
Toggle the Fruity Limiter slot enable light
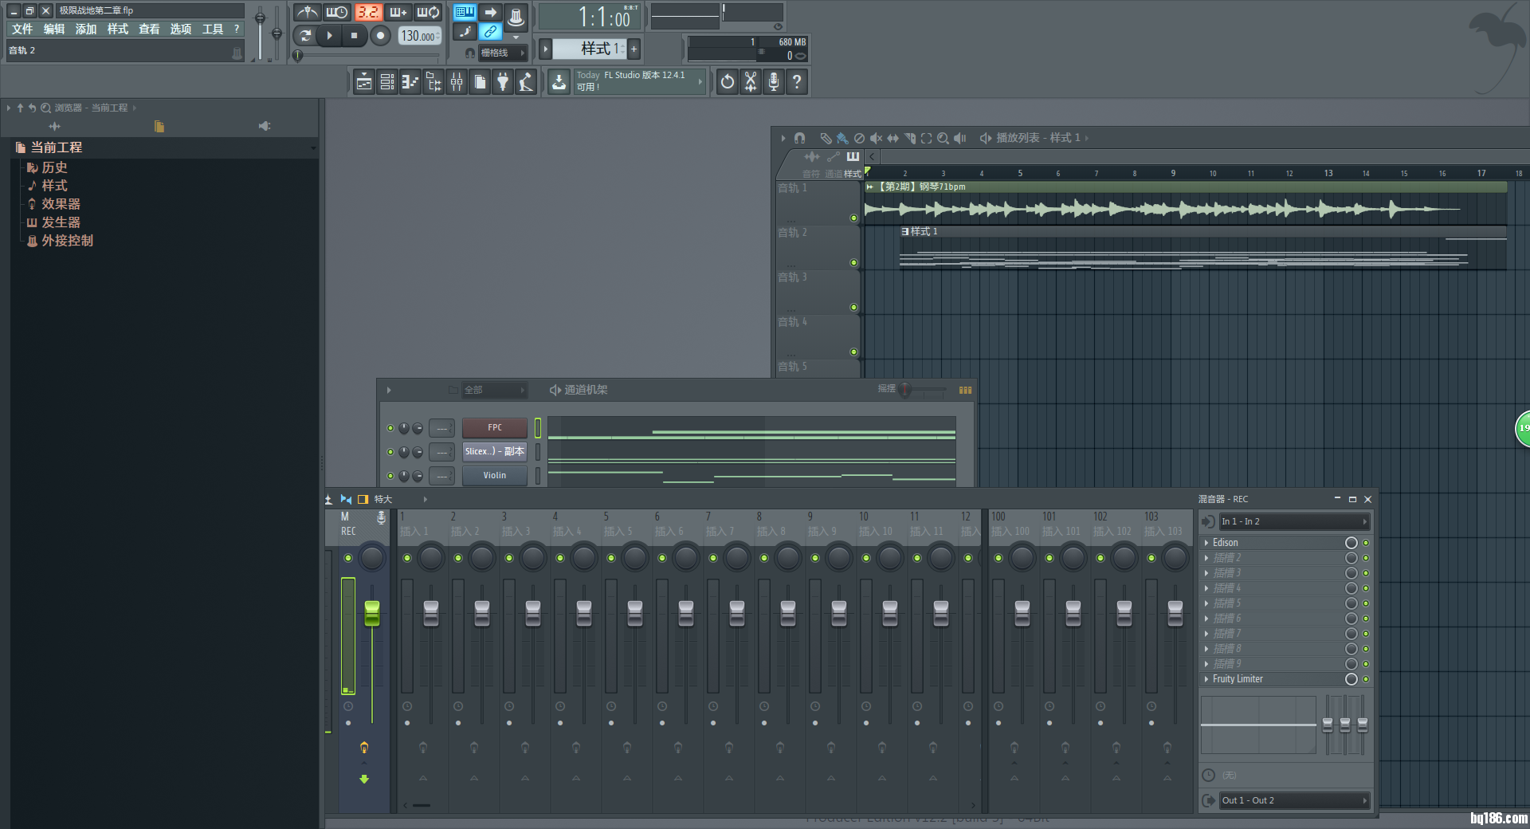click(1366, 679)
